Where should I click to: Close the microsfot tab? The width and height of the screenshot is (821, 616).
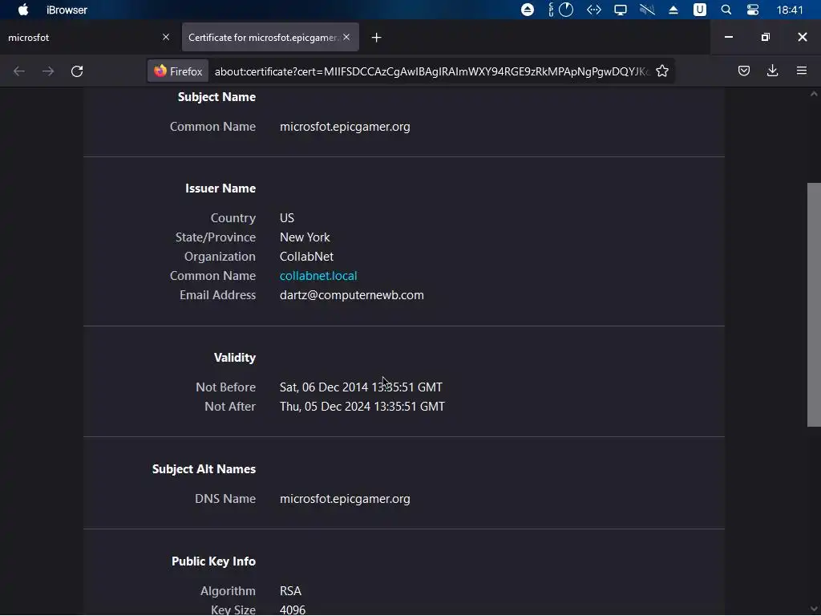click(166, 37)
